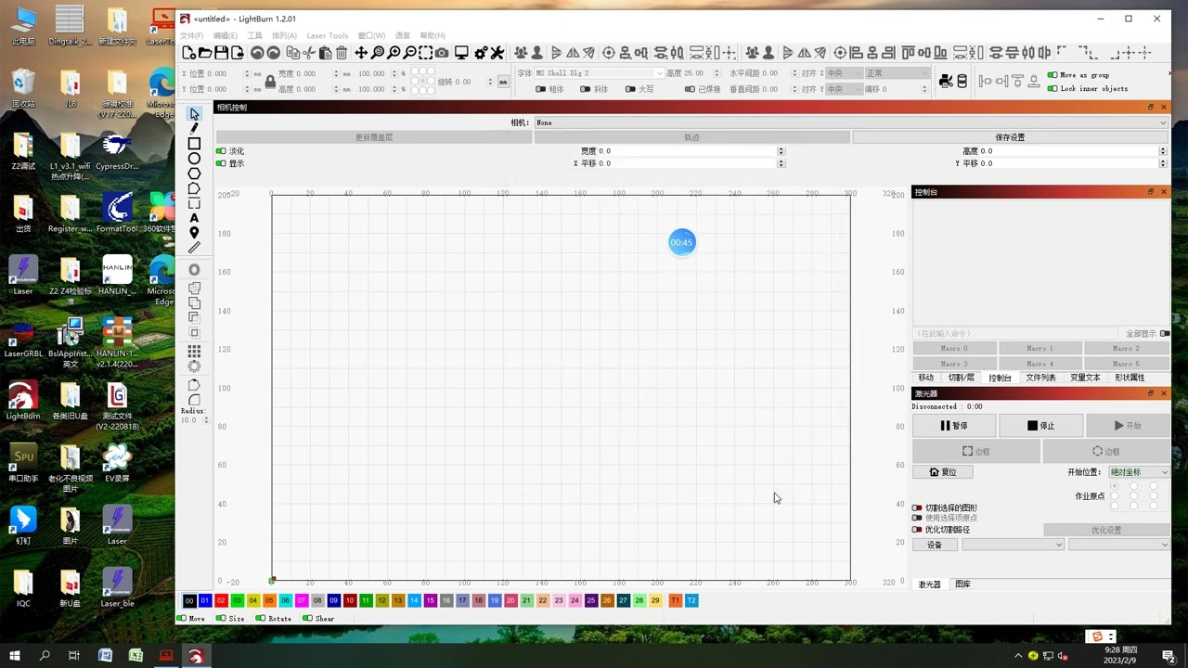Click the Macro 0 button

pyautogui.click(x=954, y=348)
